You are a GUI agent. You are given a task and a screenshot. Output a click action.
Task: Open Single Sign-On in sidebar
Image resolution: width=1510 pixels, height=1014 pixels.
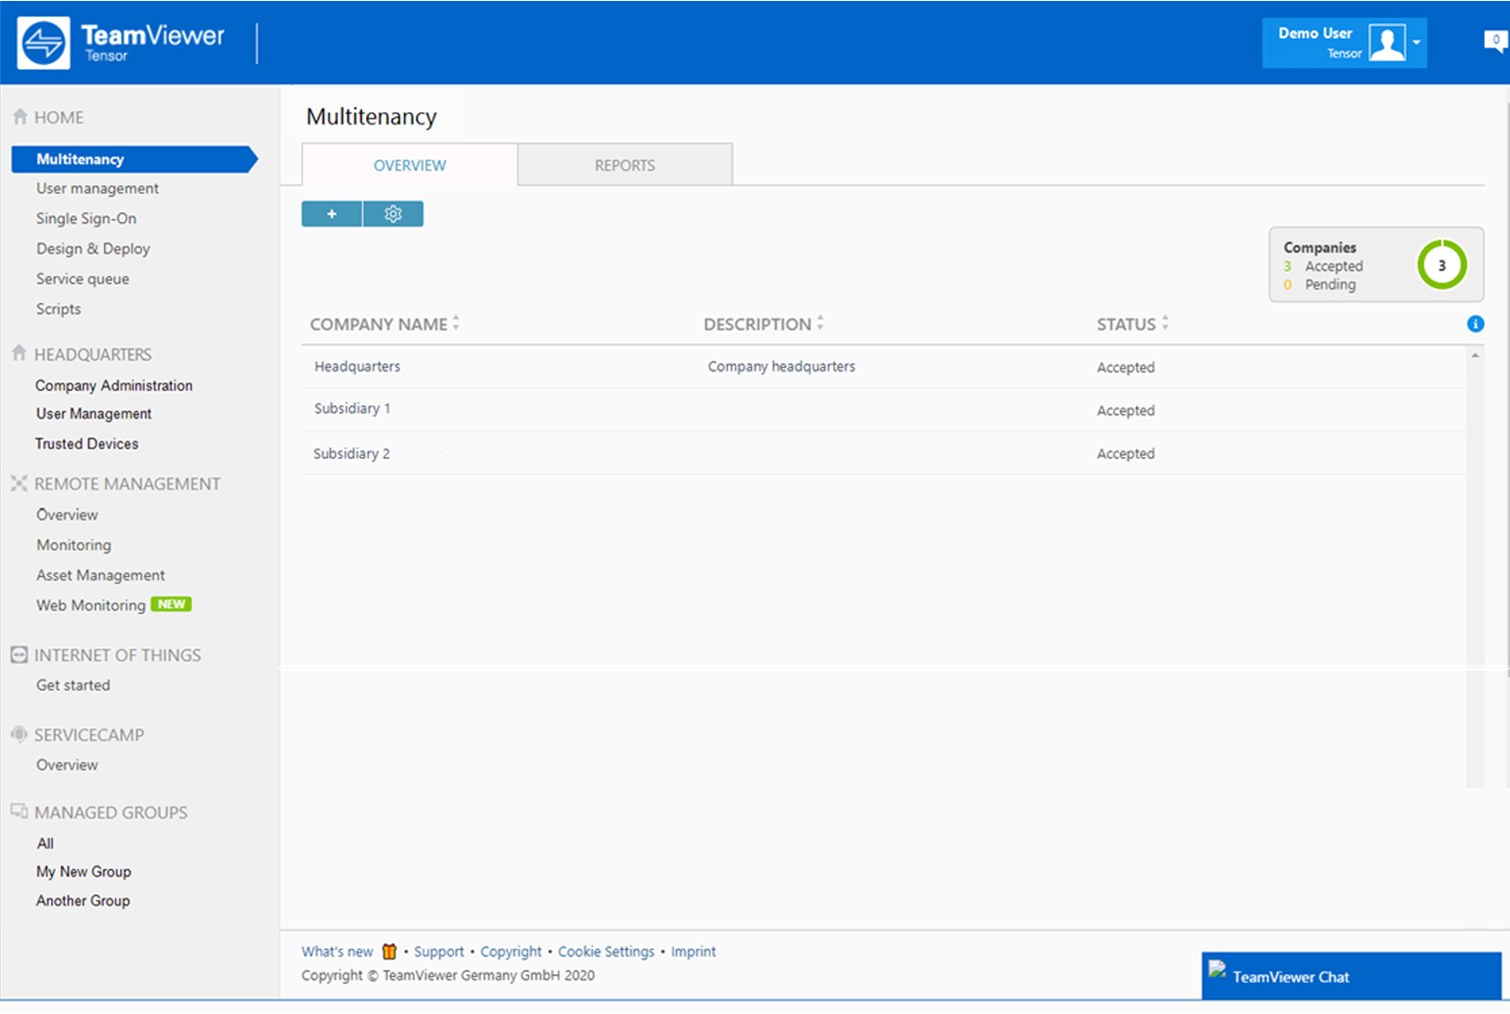86,218
